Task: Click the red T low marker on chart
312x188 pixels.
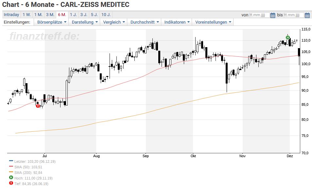Action: pyautogui.click(x=38, y=106)
